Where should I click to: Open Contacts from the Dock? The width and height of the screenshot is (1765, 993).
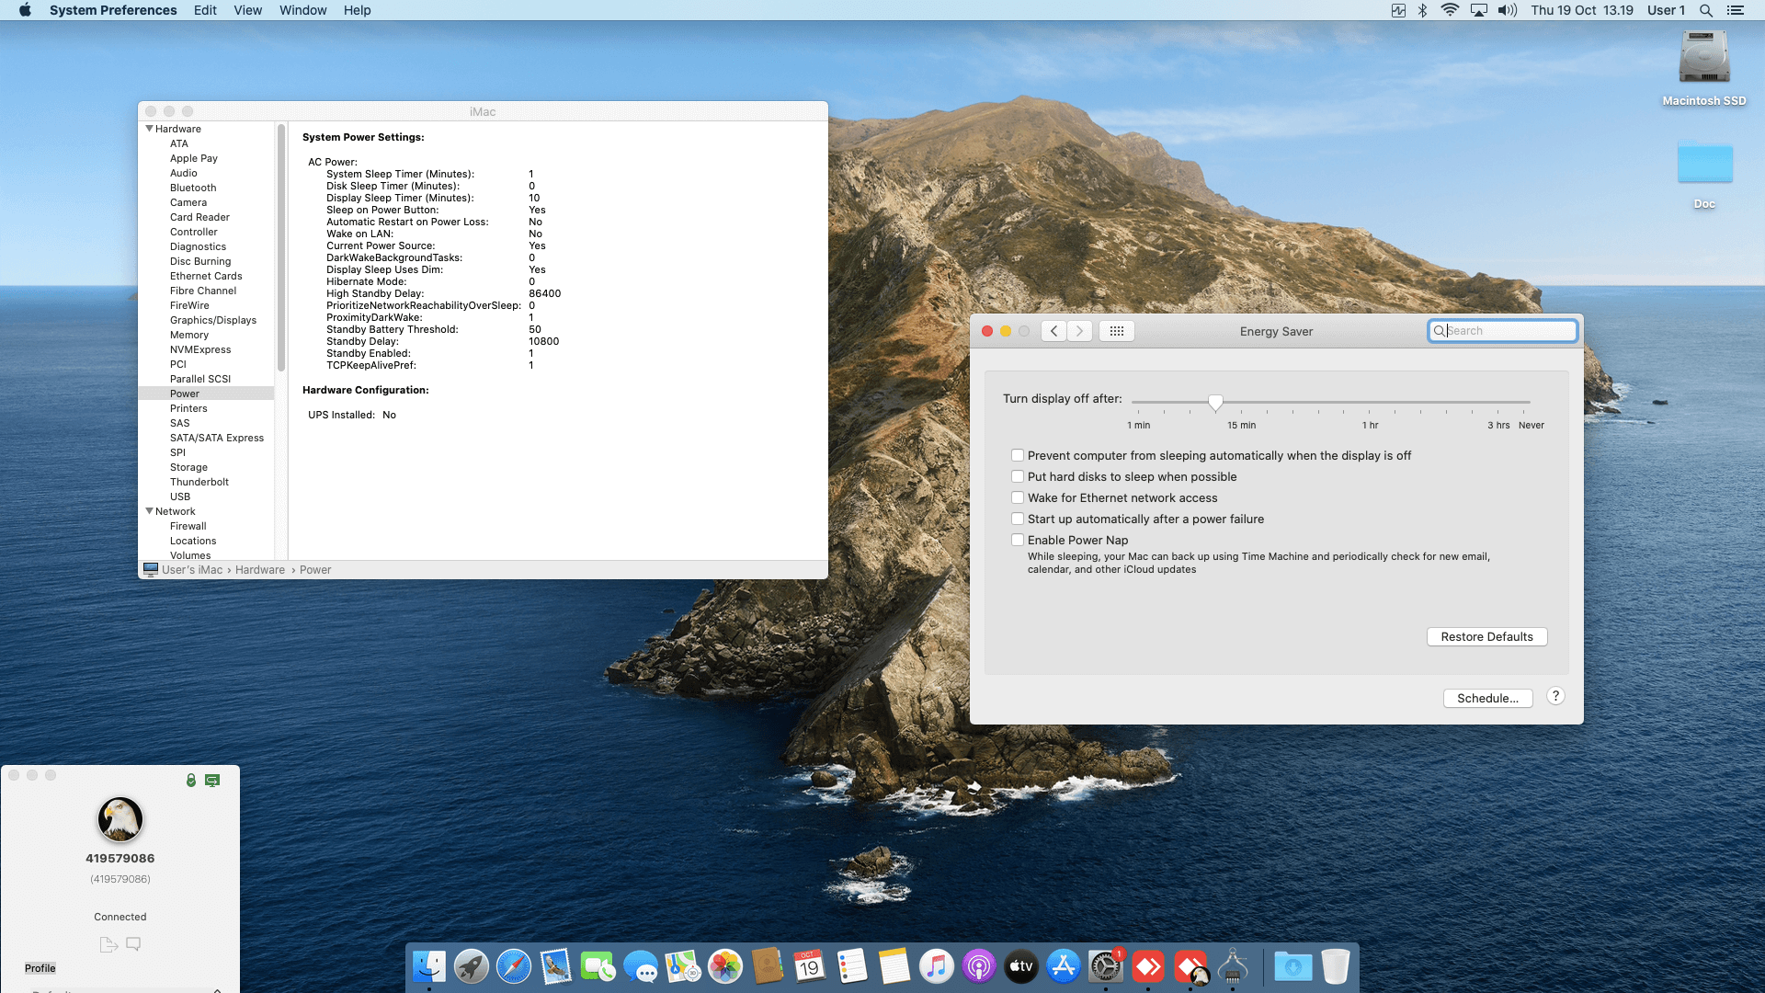point(768,966)
